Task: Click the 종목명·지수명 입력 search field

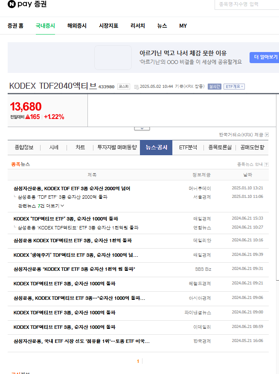Action: point(247,4)
